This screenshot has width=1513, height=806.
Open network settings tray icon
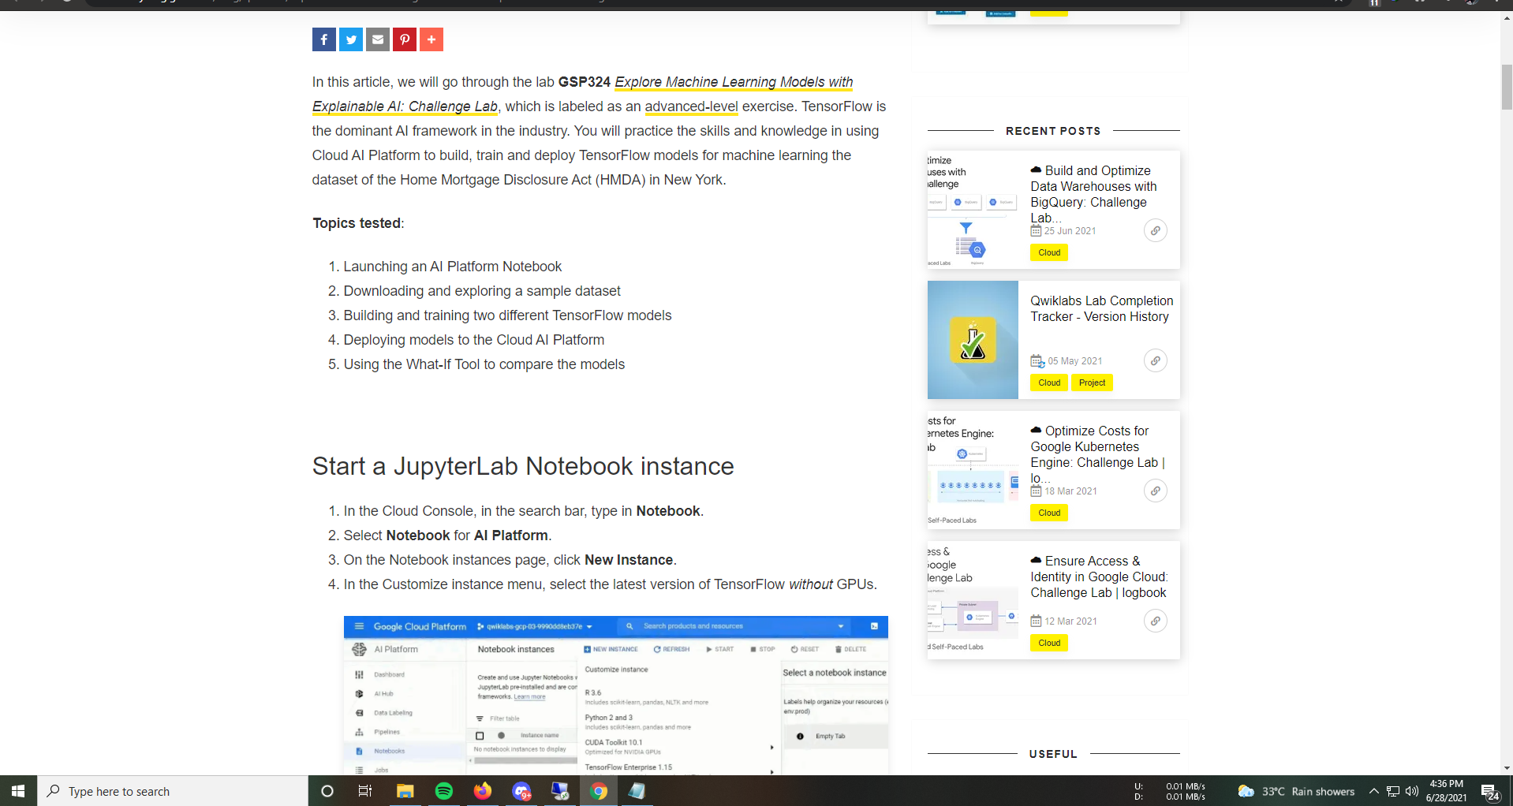[x=1393, y=791]
